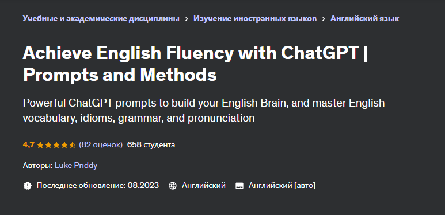Viewport: 445px width, 215px height.
Task: Click the half-filled fifth rating star
Action: click(73, 145)
